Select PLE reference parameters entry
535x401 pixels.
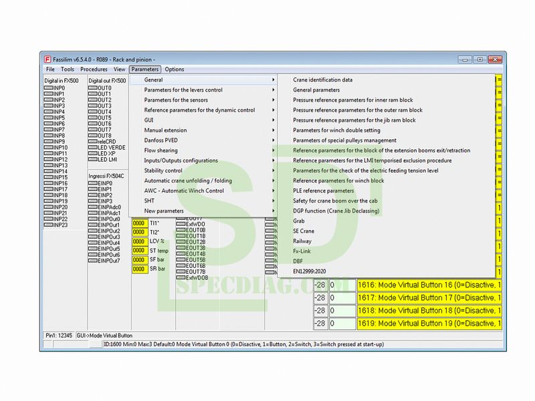pos(323,190)
